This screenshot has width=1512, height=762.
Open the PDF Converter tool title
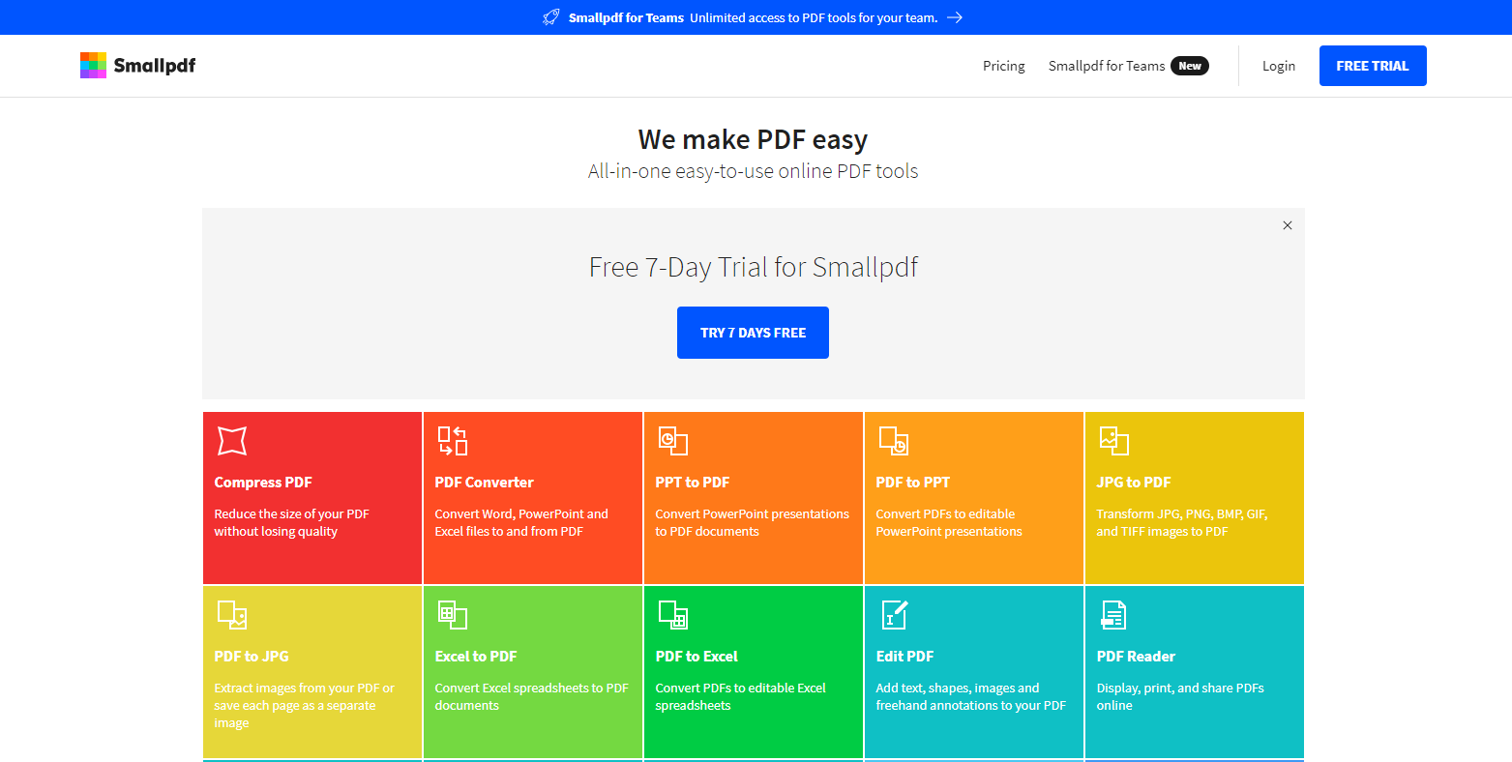pyautogui.click(x=484, y=483)
